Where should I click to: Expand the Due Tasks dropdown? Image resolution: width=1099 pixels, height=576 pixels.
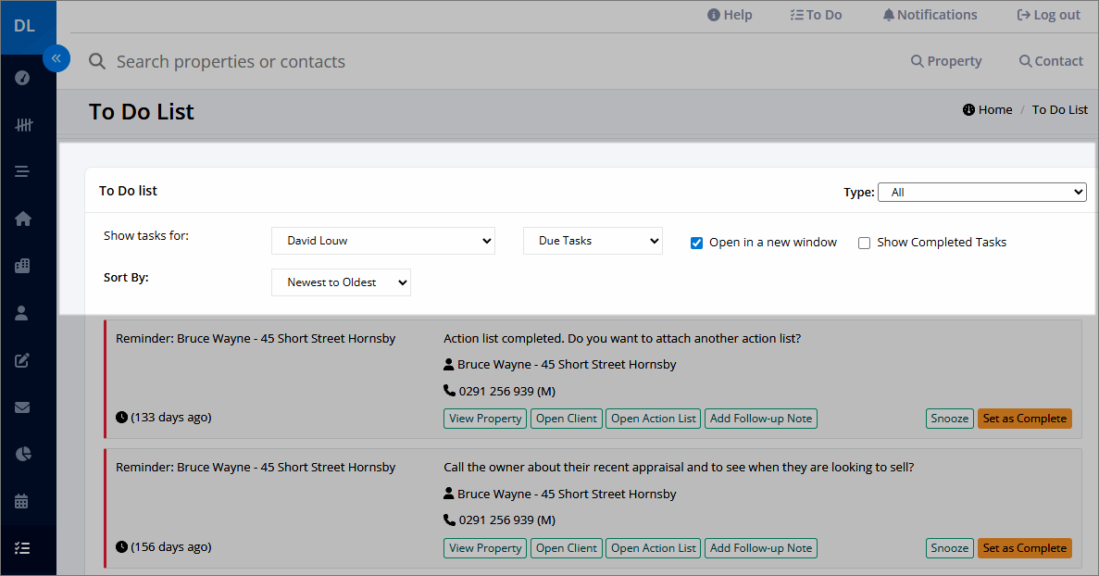coord(593,241)
